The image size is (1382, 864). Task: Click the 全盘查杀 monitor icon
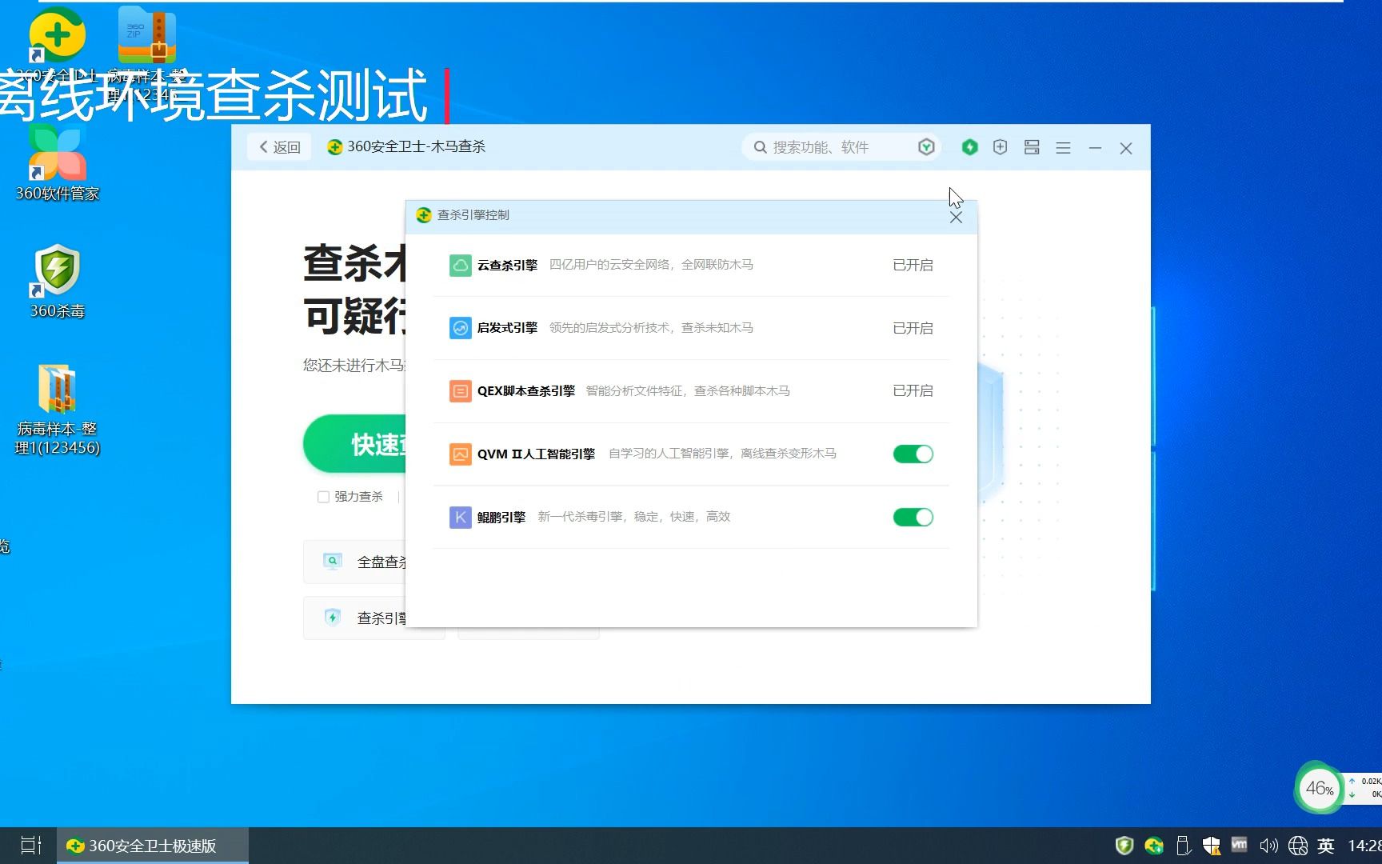pyautogui.click(x=332, y=561)
